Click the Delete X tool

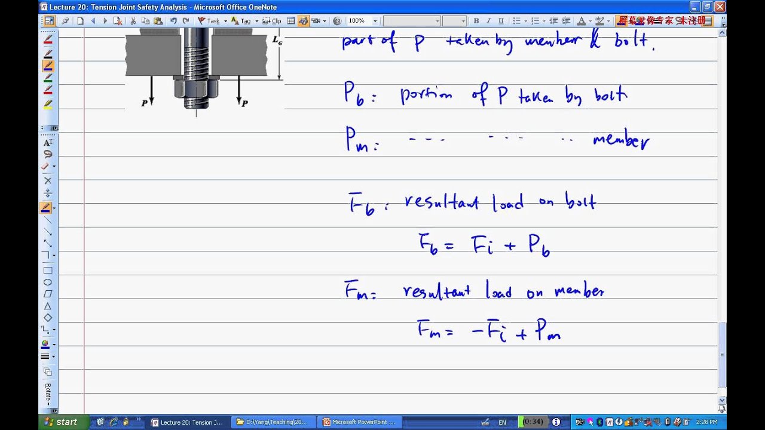[x=48, y=180]
